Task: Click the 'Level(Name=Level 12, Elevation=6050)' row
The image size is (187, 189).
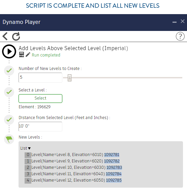Action: 68,180
